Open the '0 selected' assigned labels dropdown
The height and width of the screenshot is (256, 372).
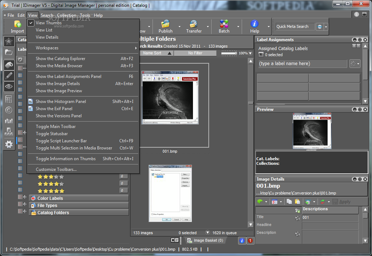(x=261, y=55)
